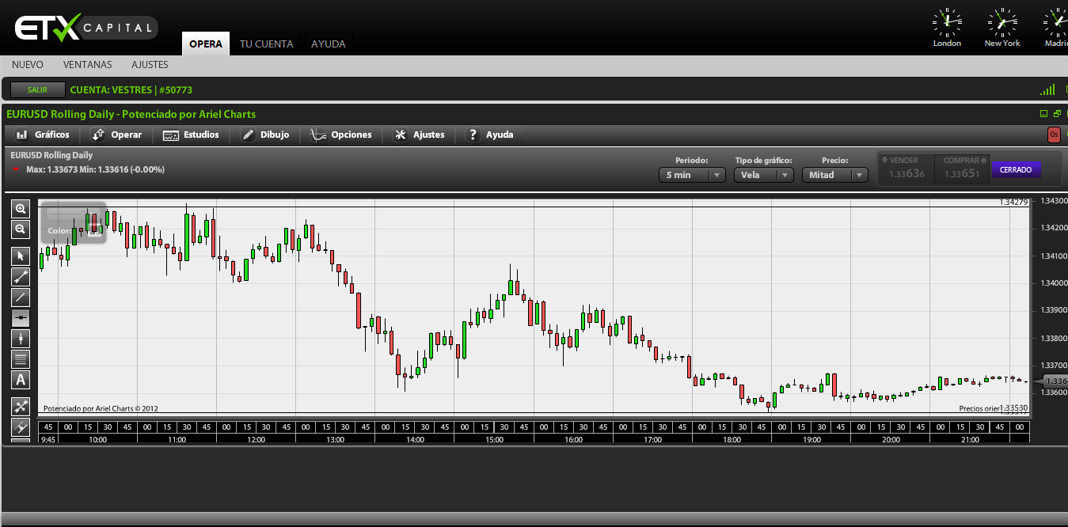Expand the Tipo de gráfico dropdown
This screenshot has height=527, width=1068.
[763, 175]
